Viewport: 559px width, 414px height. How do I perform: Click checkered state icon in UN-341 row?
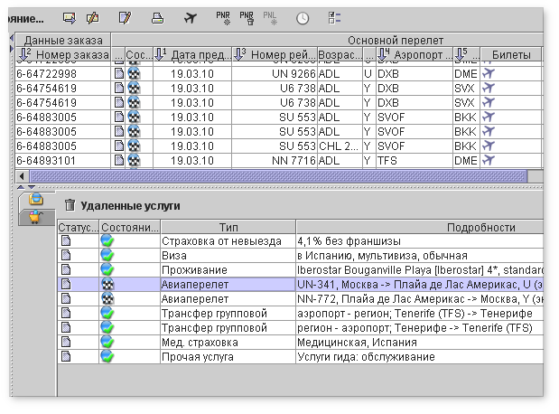[x=107, y=284]
